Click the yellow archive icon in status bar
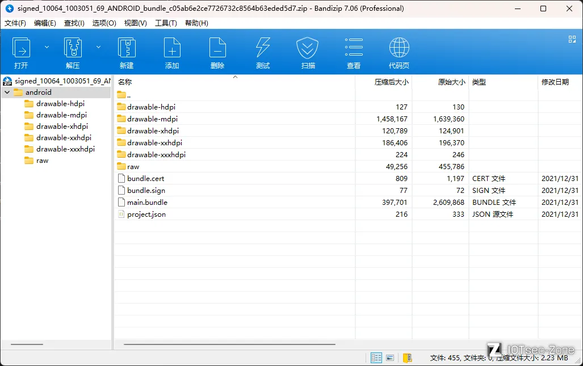The height and width of the screenshot is (366, 583). tap(408, 358)
